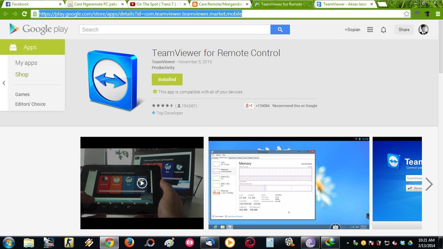The height and width of the screenshot is (249, 443).
Task: Click the volume tray icon
Action: (x=395, y=243)
